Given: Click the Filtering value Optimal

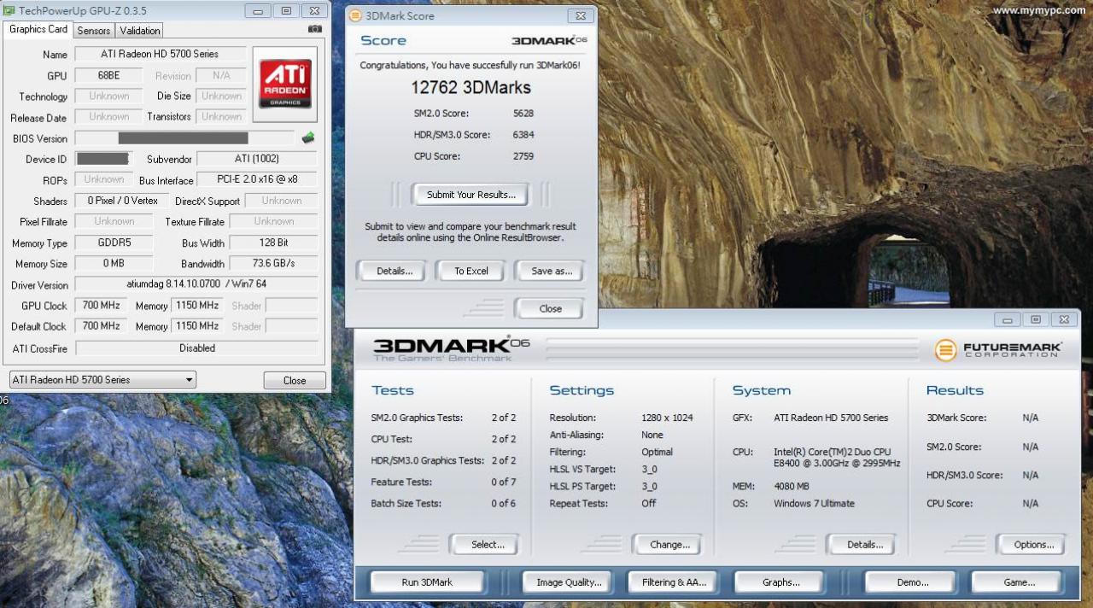Looking at the screenshot, I should pyautogui.click(x=657, y=452).
